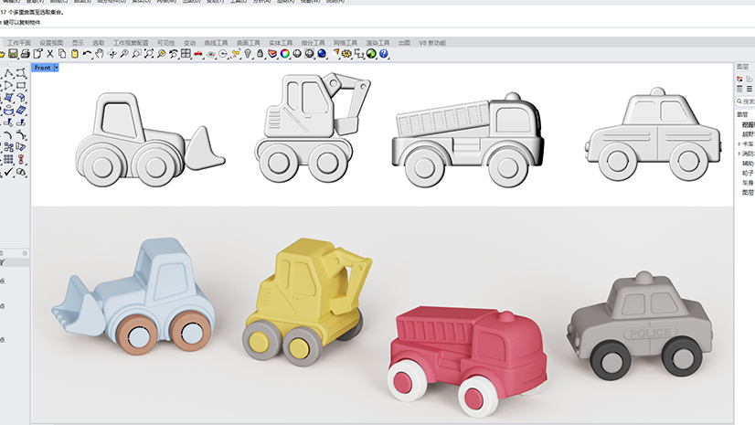Open the V8 新功能 tab

pyautogui.click(x=432, y=43)
